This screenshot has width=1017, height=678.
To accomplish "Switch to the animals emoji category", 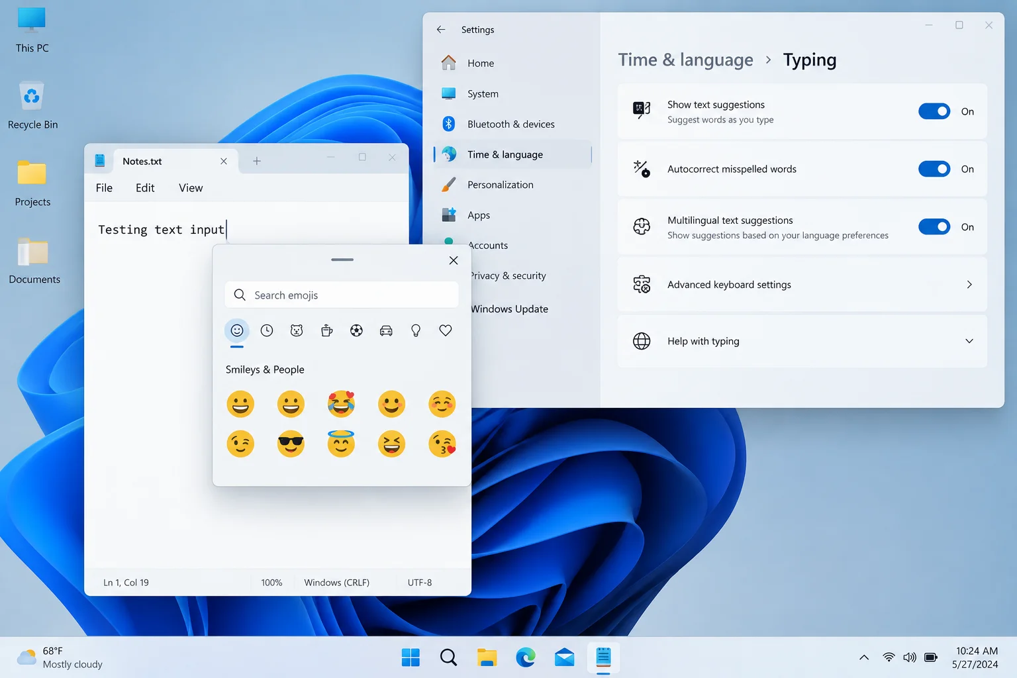I will click(297, 330).
